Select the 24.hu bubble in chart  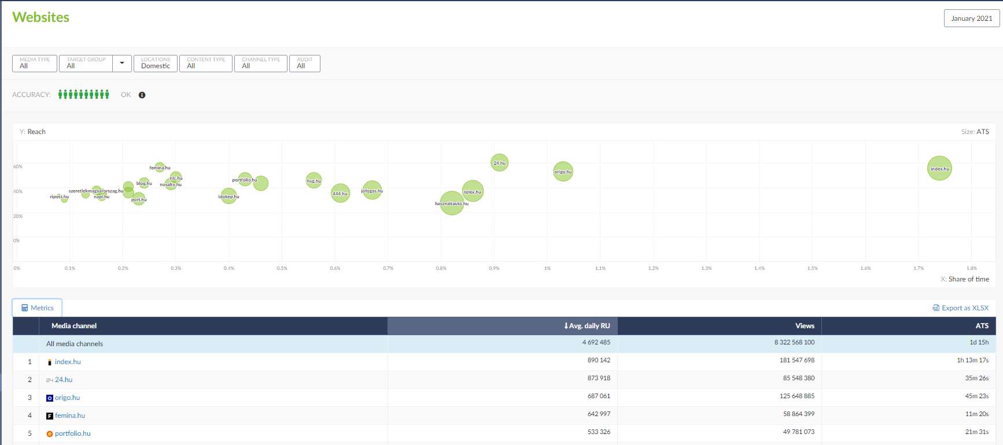tap(499, 162)
